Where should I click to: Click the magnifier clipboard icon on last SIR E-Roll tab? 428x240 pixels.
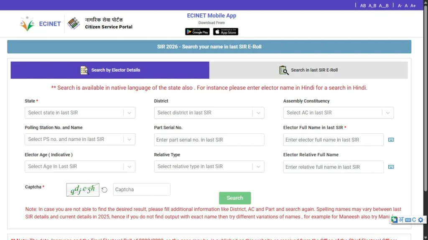(x=284, y=70)
